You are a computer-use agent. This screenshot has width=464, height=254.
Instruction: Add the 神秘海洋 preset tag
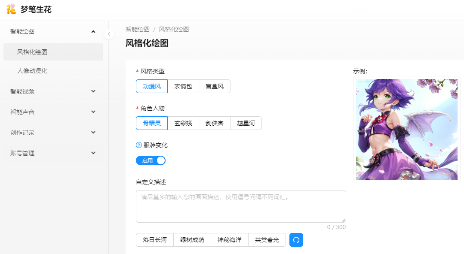tap(230, 240)
